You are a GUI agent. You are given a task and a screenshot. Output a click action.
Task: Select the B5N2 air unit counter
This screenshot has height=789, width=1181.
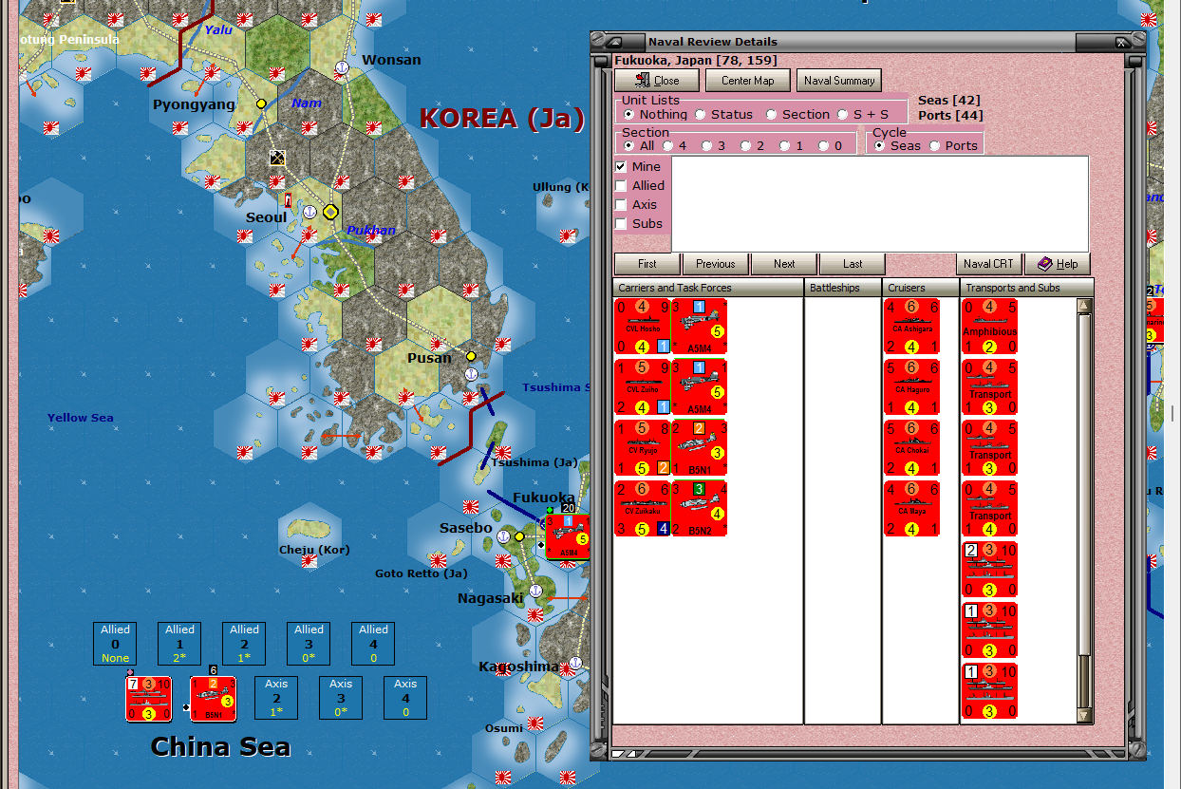(x=700, y=509)
